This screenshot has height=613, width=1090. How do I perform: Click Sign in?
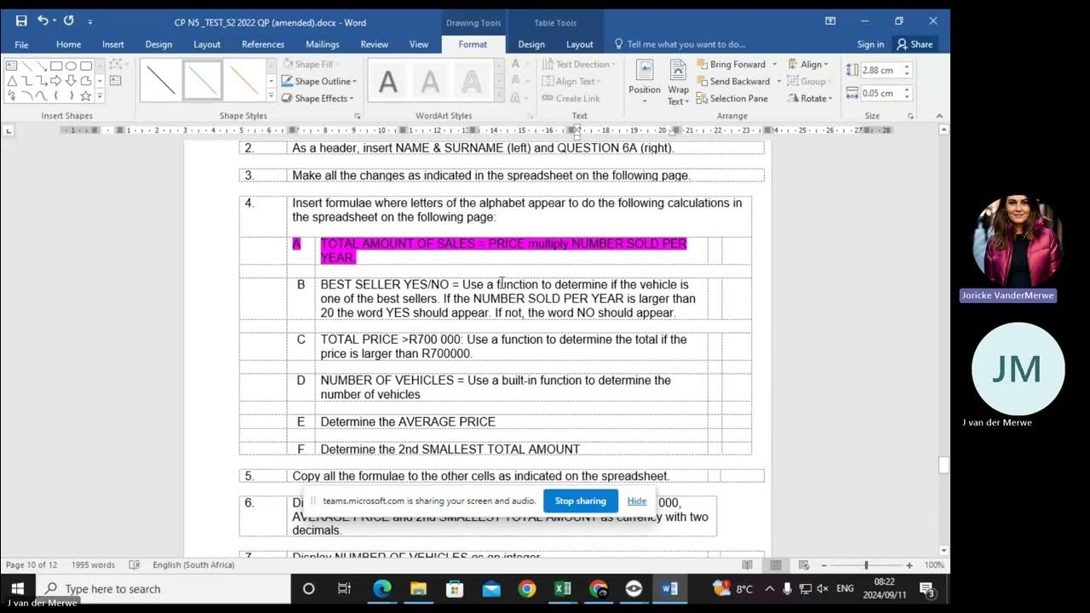[x=870, y=44]
